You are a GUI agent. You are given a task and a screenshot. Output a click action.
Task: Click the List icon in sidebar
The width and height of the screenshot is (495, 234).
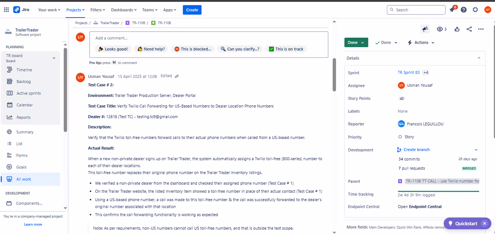[10, 144]
